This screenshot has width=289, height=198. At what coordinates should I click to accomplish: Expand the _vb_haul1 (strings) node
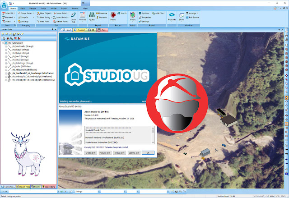6,56
